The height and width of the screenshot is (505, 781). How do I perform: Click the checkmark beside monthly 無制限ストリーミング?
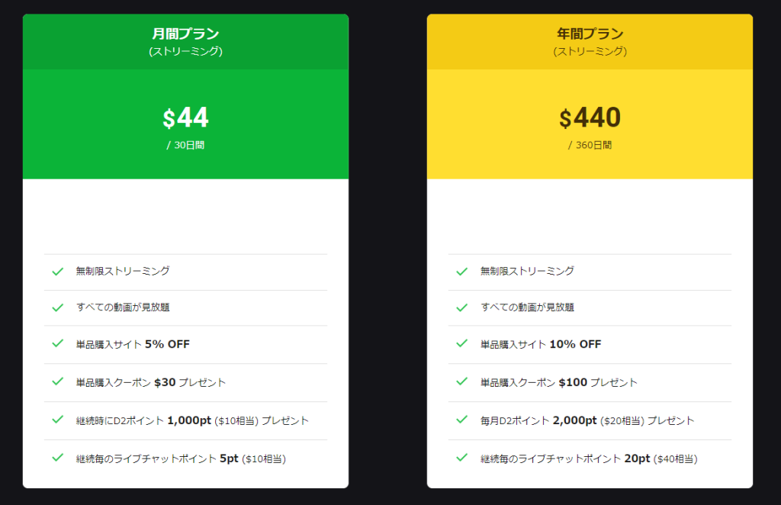pos(57,271)
